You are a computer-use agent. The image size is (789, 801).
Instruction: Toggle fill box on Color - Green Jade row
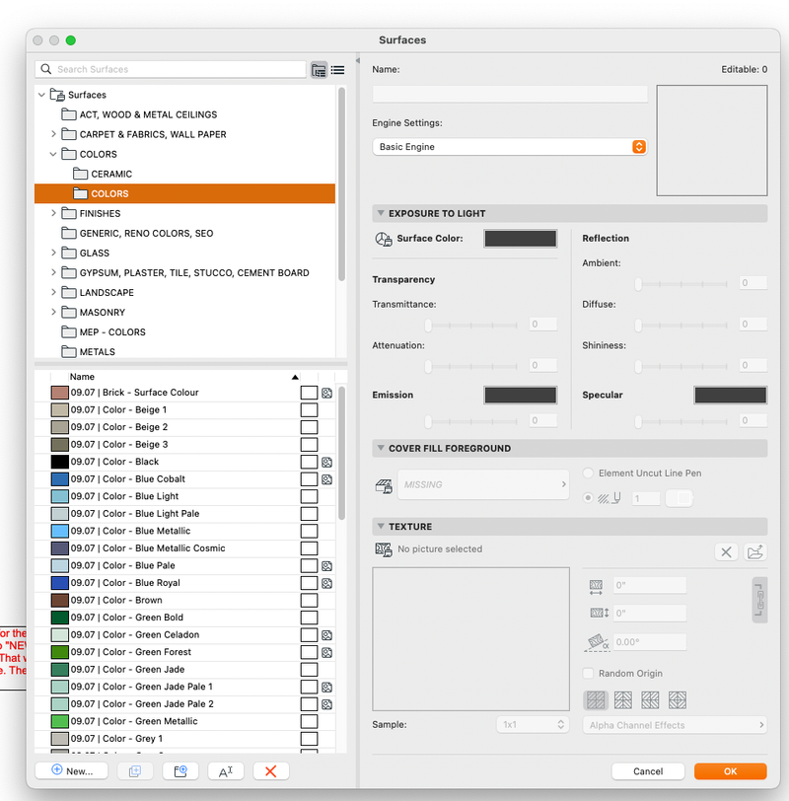tap(309, 670)
